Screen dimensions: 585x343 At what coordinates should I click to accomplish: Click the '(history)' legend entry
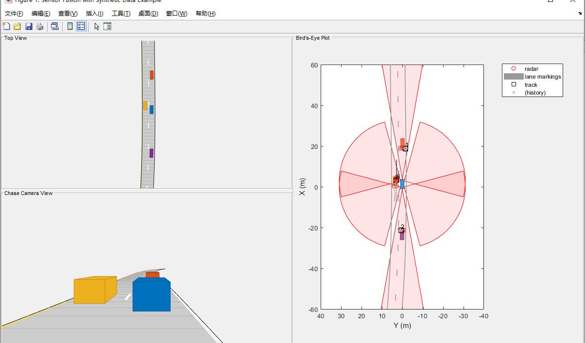[x=535, y=93]
